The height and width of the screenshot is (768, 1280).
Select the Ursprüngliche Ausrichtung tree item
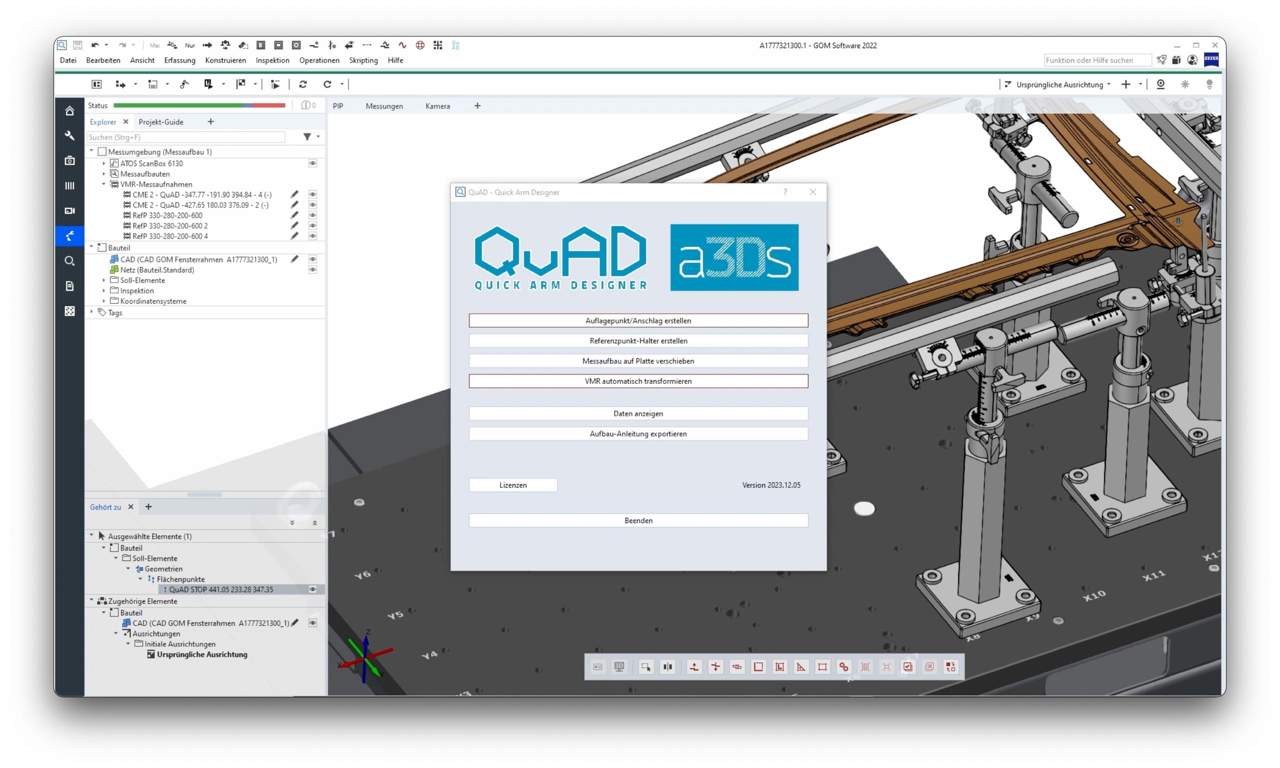coord(202,654)
